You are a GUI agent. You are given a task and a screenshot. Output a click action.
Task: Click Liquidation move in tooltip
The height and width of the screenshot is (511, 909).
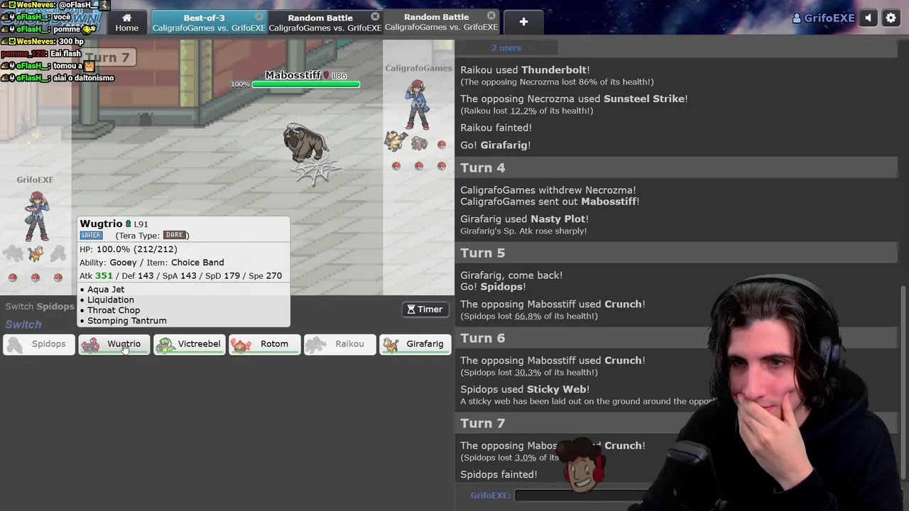tap(110, 300)
